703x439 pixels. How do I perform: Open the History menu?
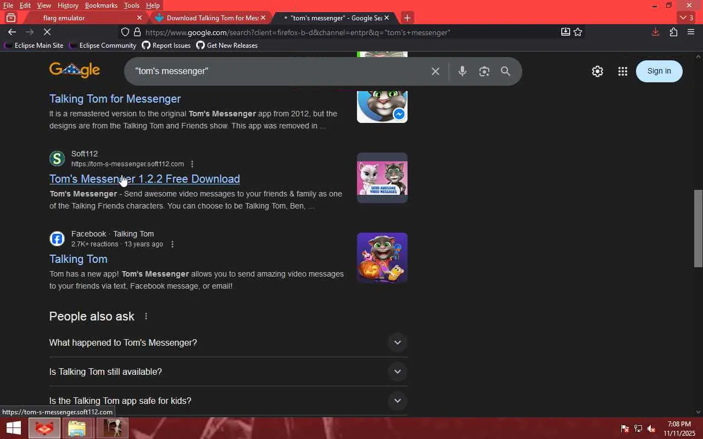pyautogui.click(x=68, y=5)
